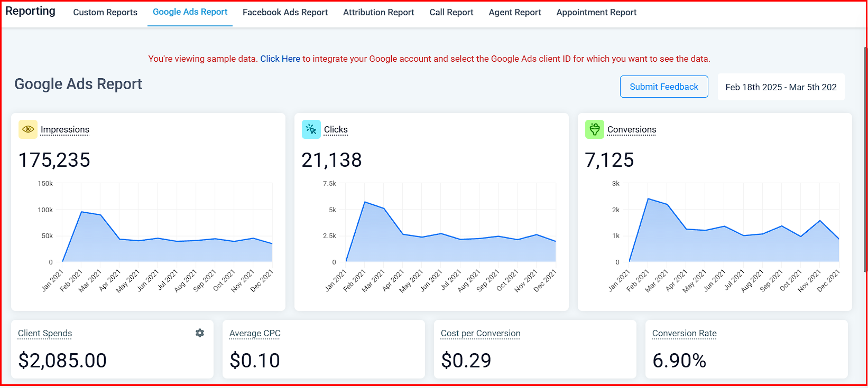
Task: Go to the Attribution Report tab
Action: tap(378, 12)
